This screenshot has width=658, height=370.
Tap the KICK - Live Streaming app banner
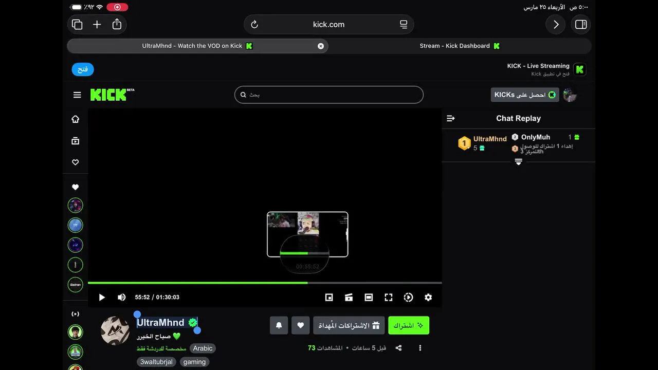pos(546,69)
